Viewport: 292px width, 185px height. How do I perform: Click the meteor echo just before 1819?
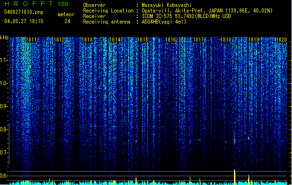click(249, 138)
